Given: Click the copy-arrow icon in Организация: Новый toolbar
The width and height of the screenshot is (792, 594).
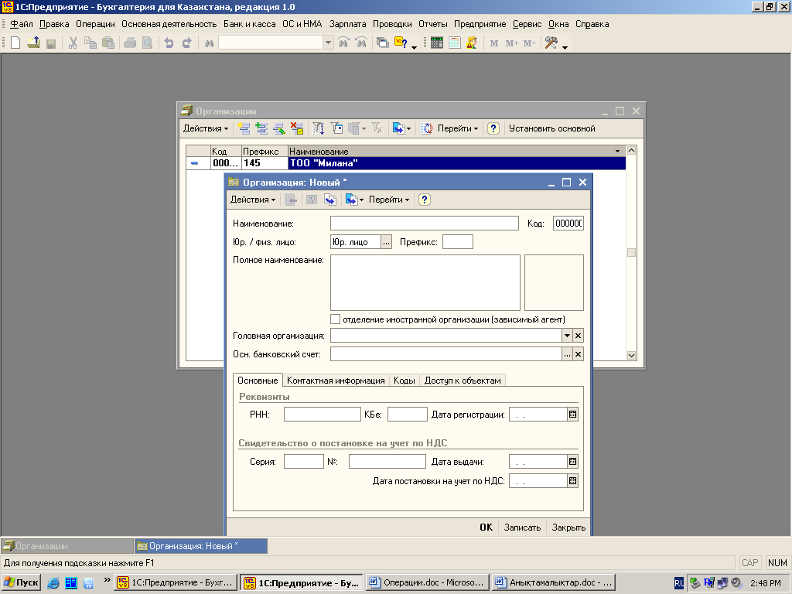Looking at the screenshot, I should [329, 200].
